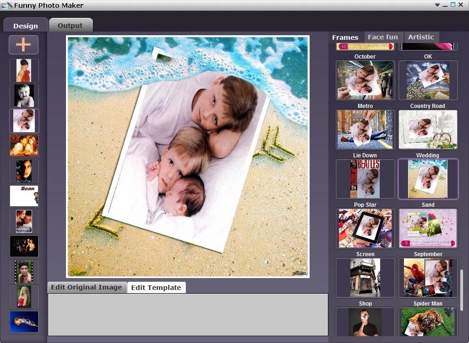Click the Edit Template tab
This screenshot has width=469, height=343.
pyautogui.click(x=156, y=288)
